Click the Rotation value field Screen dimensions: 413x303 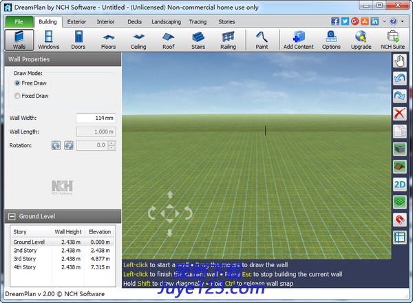click(x=92, y=145)
